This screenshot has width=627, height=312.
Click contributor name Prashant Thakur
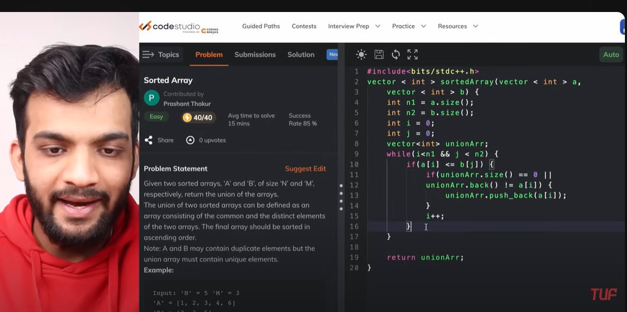click(187, 104)
